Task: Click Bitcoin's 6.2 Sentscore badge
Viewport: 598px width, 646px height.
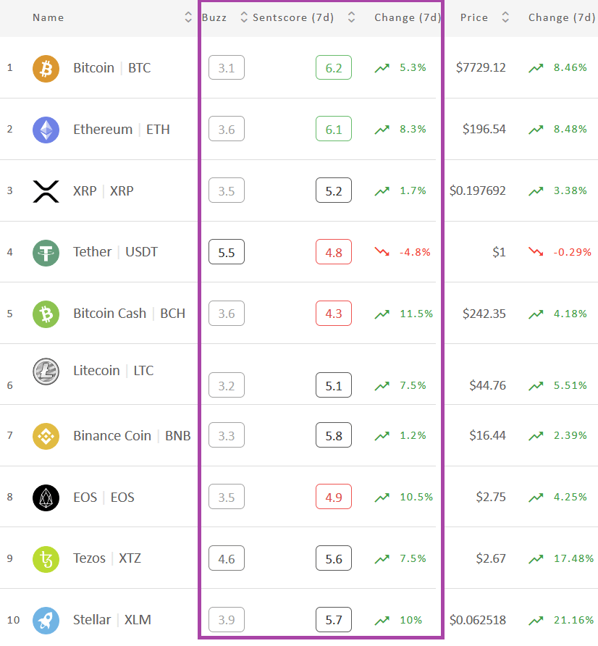Action: tap(334, 67)
